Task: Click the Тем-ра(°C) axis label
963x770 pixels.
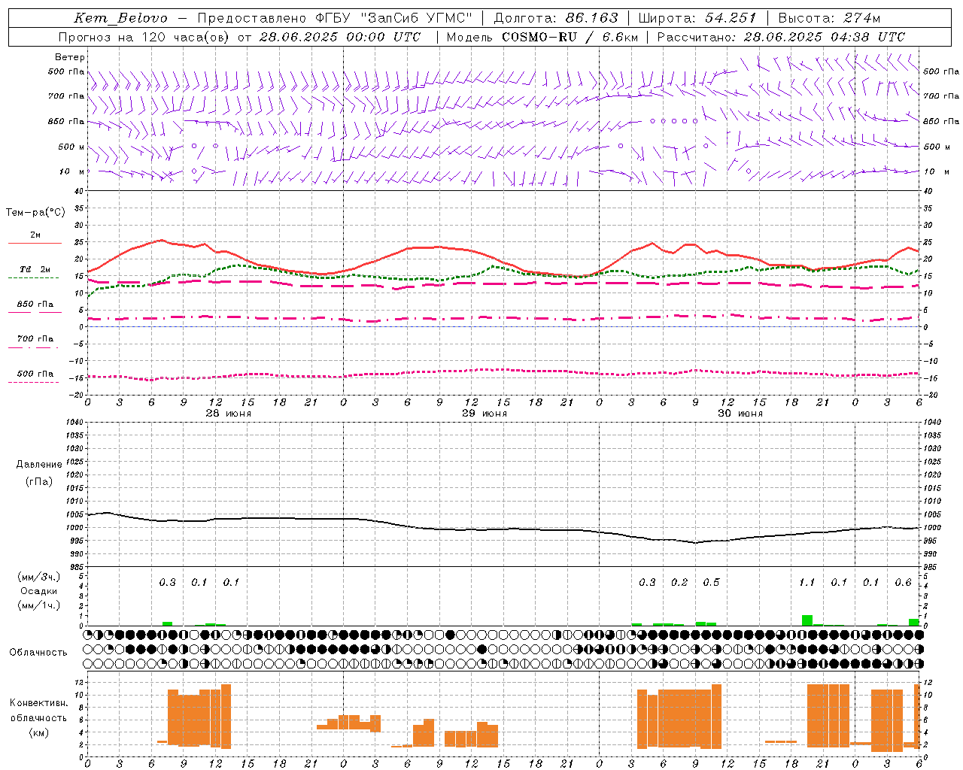Action: pos(35,213)
